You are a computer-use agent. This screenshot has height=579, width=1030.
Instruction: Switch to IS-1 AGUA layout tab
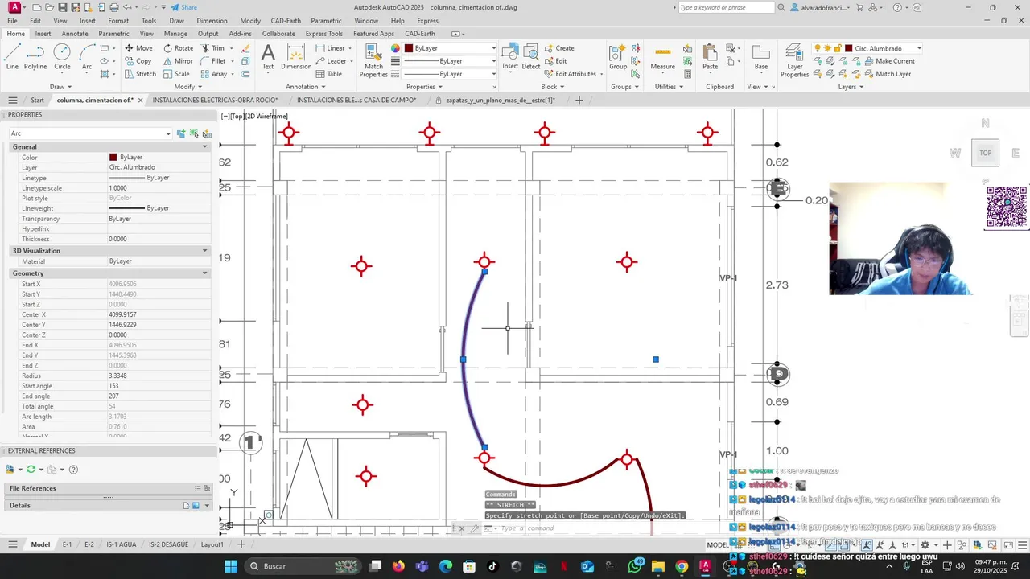pyautogui.click(x=122, y=544)
